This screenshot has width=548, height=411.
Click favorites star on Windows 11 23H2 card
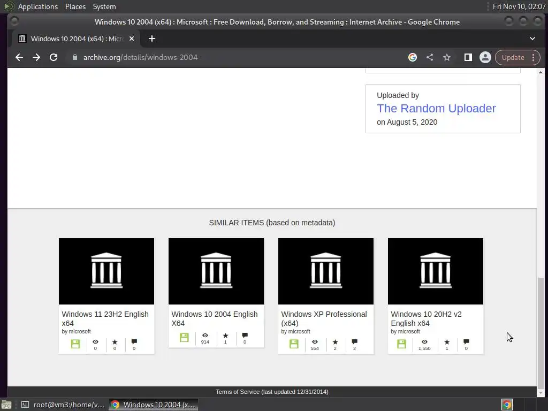(115, 342)
